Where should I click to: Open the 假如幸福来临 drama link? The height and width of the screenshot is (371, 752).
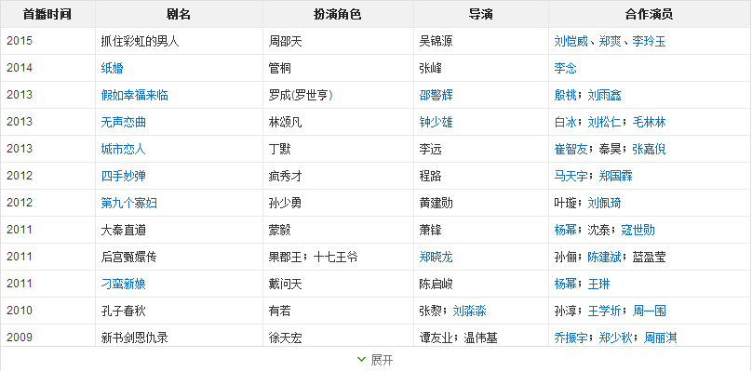134,95
